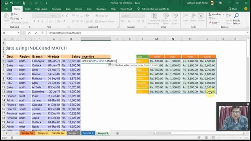Cancel formula entry with X icon
The width and height of the screenshot is (251, 141).
tap(29, 33)
